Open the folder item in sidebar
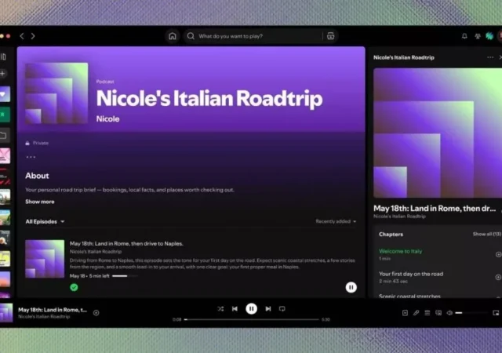Screen dimensions: 502x353 pos(4,135)
